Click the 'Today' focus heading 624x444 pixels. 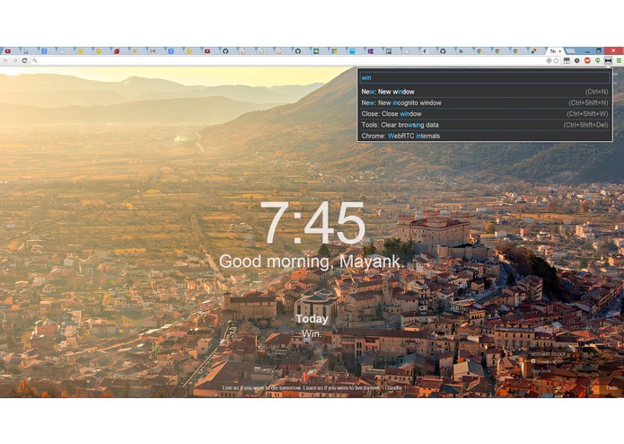click(312, 319)
